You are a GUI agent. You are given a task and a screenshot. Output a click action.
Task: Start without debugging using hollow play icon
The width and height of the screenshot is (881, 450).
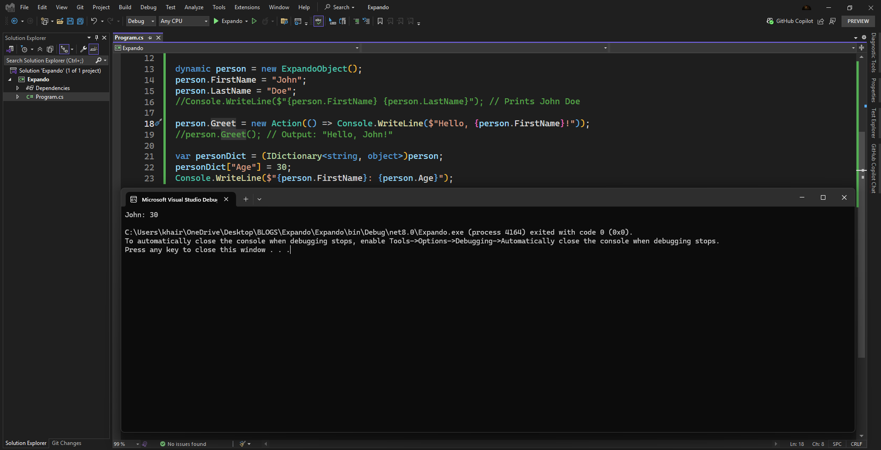pyautogui.click(x=254, y=21)
